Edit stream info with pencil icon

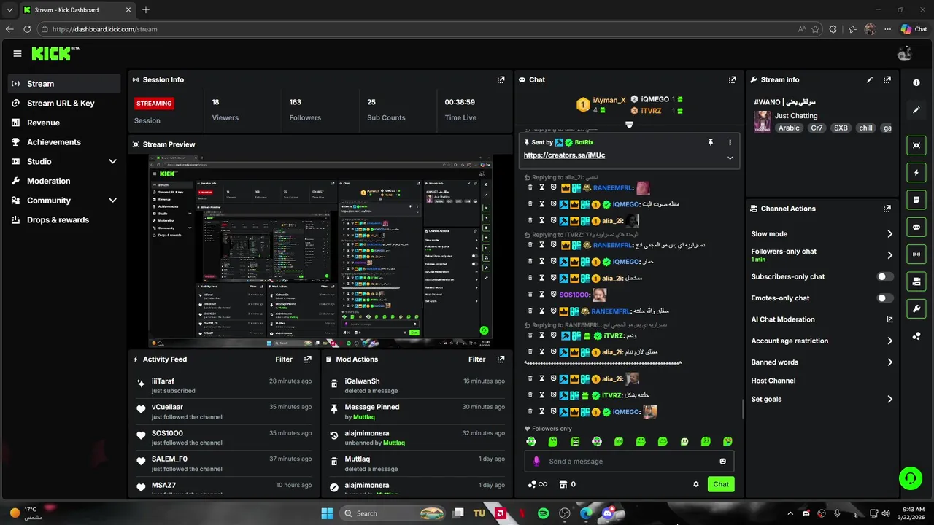click(x=869, y=79)
